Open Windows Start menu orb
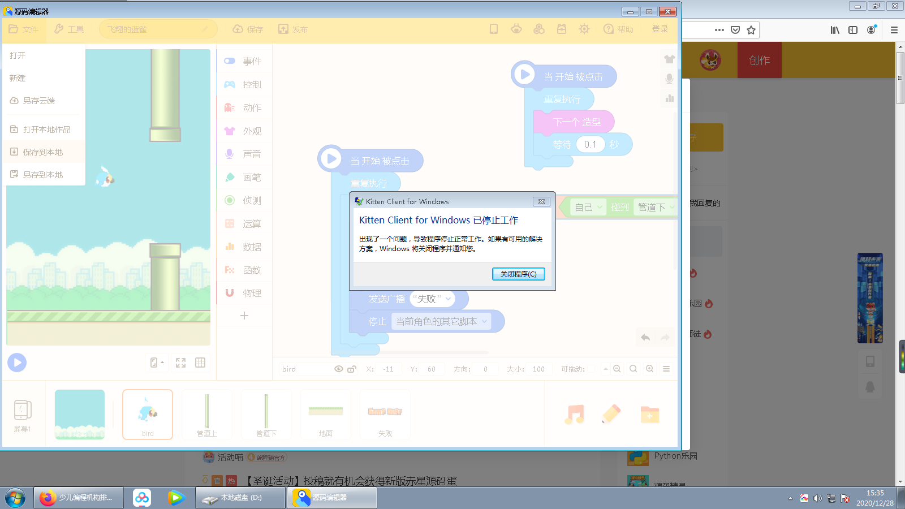Screen dimensions: 905x509 (x=15, y=498)
